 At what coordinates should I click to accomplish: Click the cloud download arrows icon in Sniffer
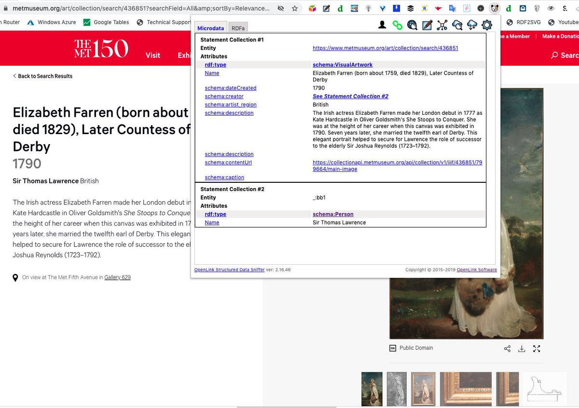pos(472,25)
